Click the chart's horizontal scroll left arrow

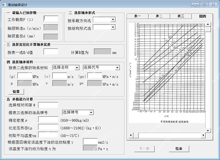[x=131, y=135]
